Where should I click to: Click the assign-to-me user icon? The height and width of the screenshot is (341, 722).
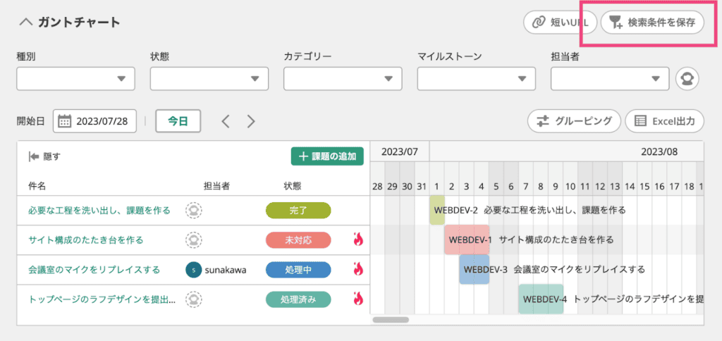[x=687, y=79]
